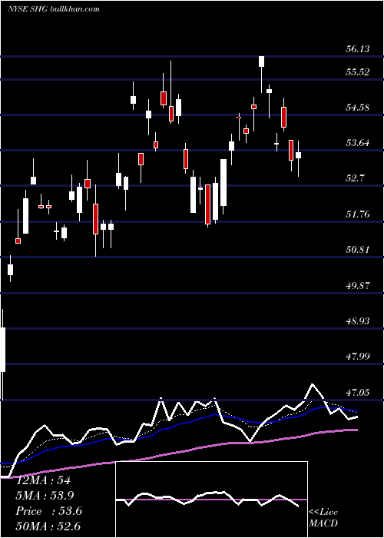The width and height of the screenshot is (384, 538).
Task: Click the 12MA : 54 reading
Action: 43,480
